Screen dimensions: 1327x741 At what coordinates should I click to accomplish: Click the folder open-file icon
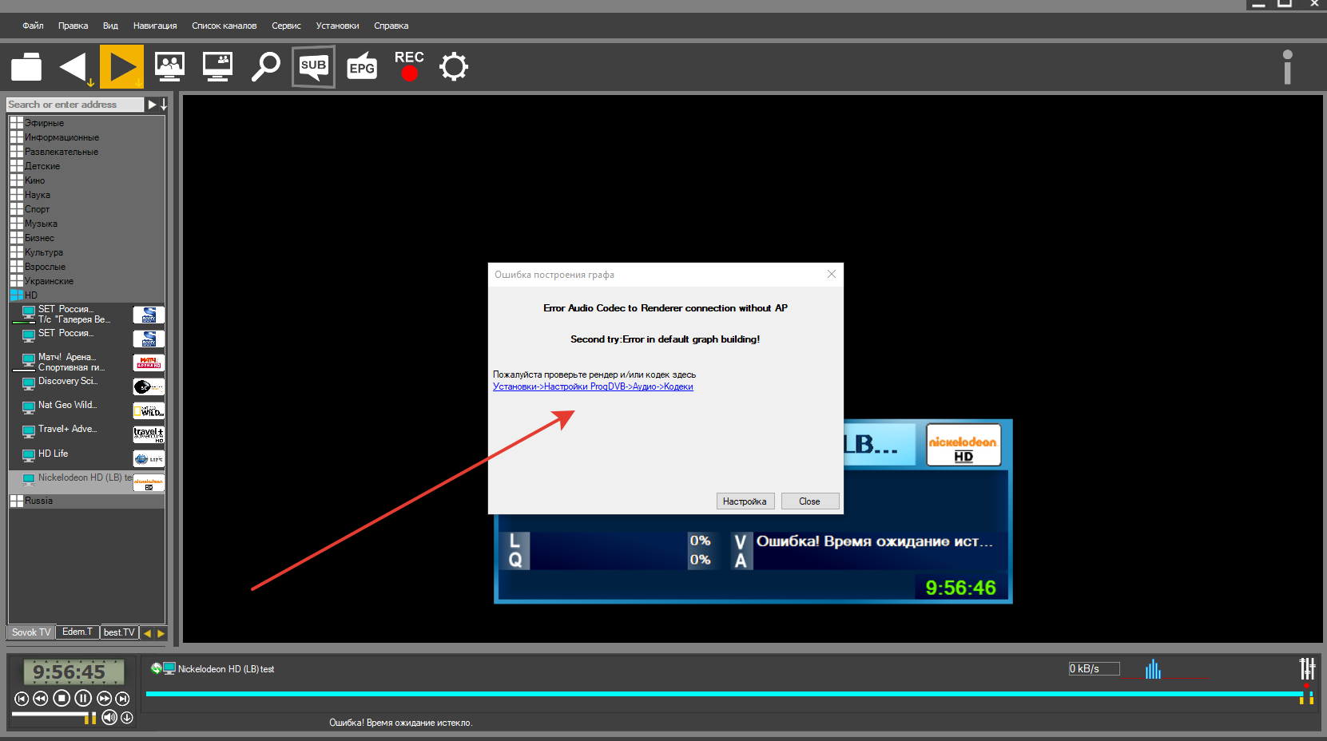coord(26,67)
